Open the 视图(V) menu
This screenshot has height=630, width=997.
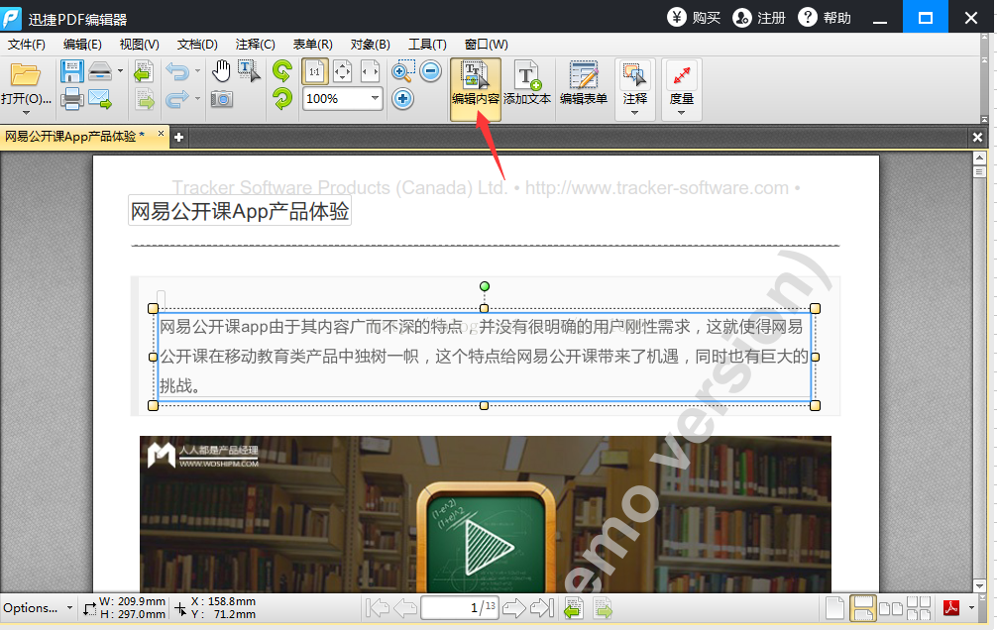tap(140, 45)
